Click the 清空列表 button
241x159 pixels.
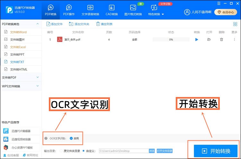tap(104, 24)
